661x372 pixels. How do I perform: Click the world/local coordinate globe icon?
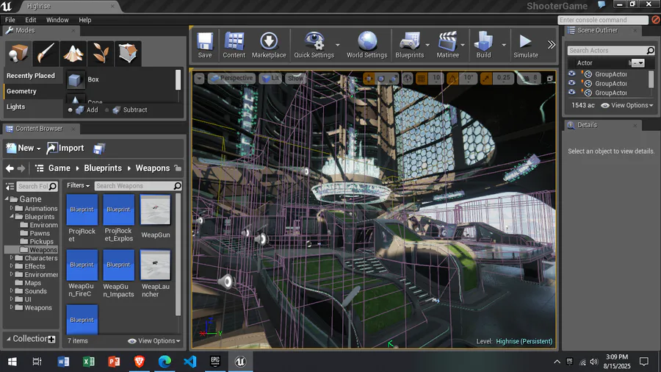tap(407, 79)
